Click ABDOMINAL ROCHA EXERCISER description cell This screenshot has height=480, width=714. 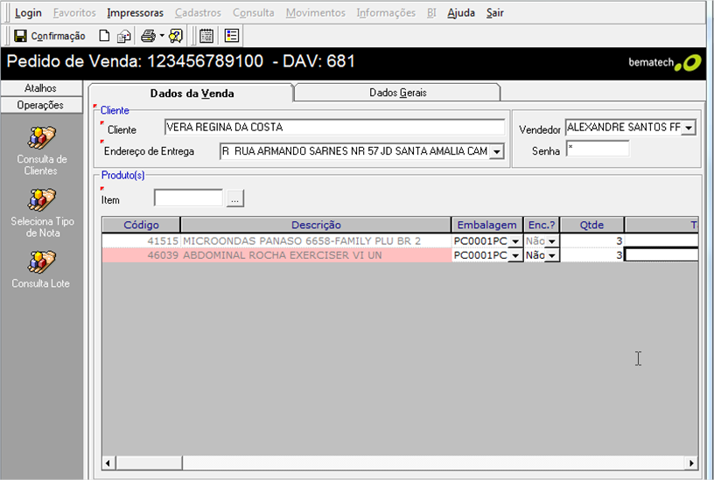[316, 255]
